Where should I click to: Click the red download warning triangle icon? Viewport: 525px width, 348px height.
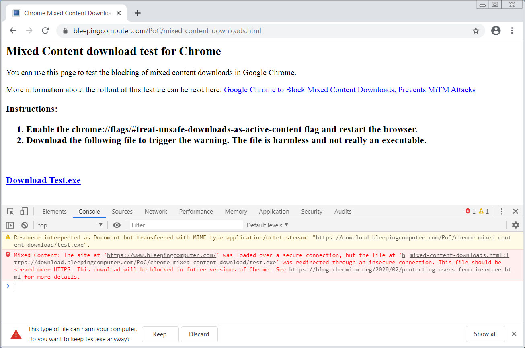point(16,334)
